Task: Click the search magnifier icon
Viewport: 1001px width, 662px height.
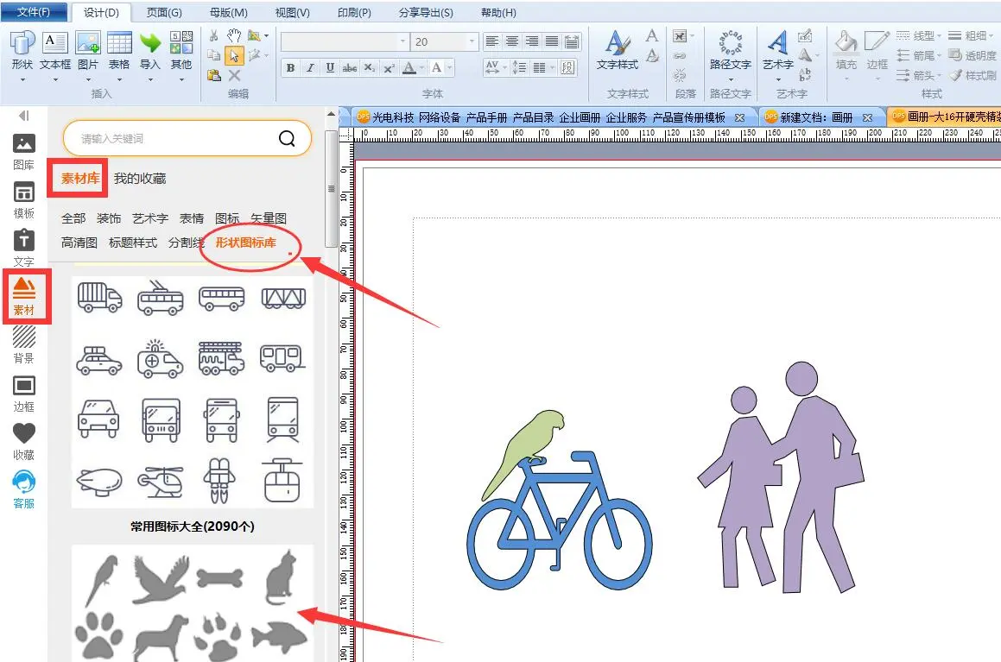Action: point(288,138)
